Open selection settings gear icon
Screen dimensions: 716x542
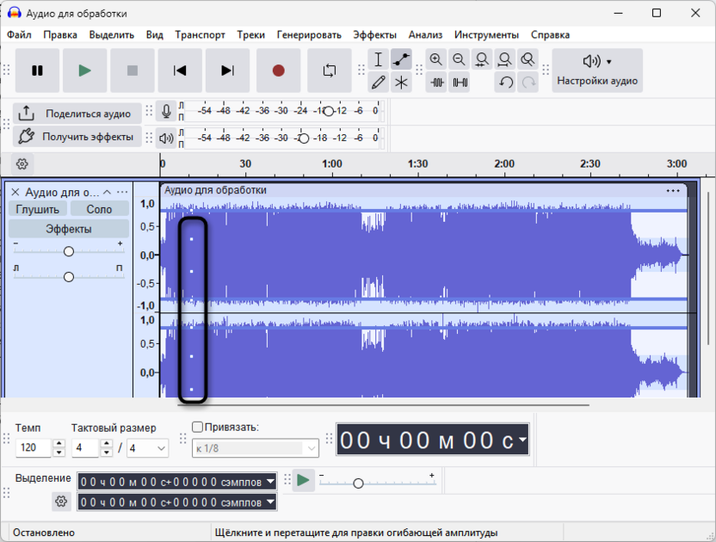(61, 502)
